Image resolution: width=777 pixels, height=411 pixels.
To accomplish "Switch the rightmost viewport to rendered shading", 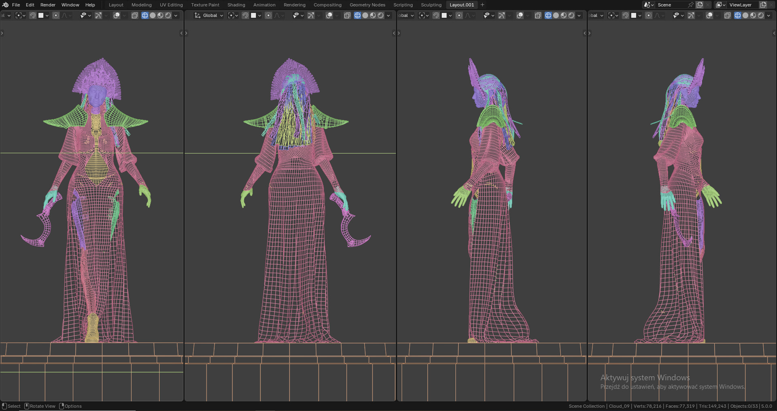I will click(761, 15).
